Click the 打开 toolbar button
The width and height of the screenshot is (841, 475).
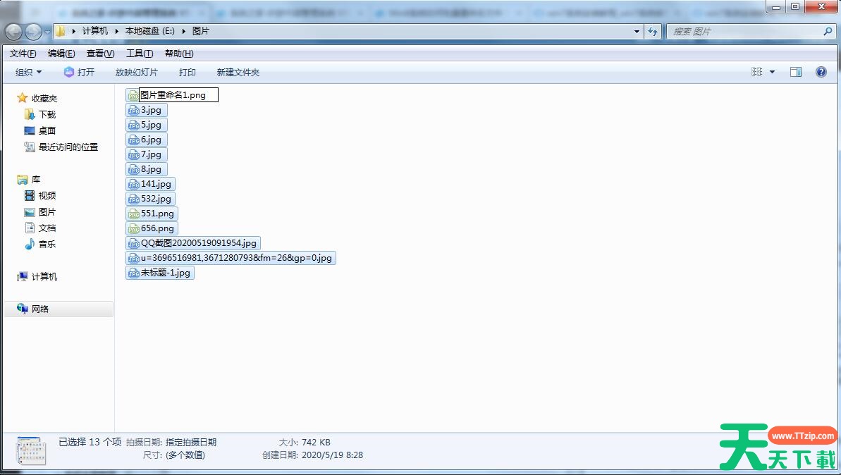point(79,73)
